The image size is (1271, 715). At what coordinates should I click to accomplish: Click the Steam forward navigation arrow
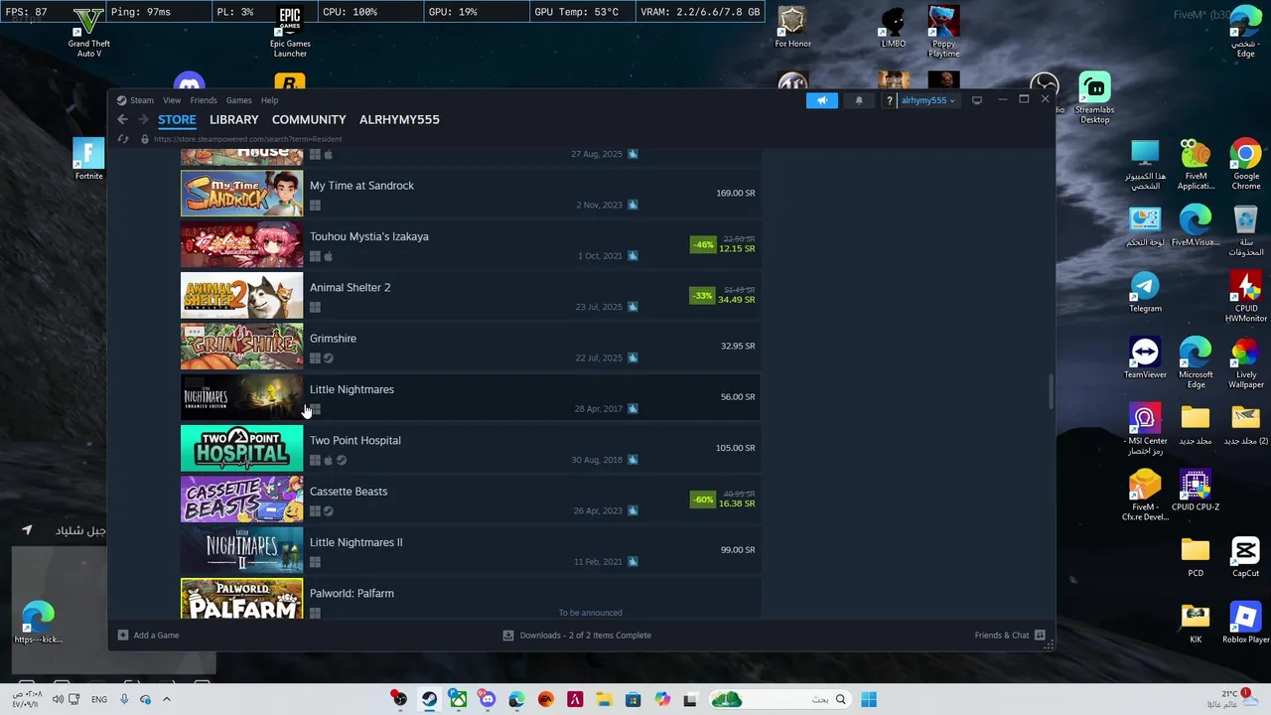point(143,119)
